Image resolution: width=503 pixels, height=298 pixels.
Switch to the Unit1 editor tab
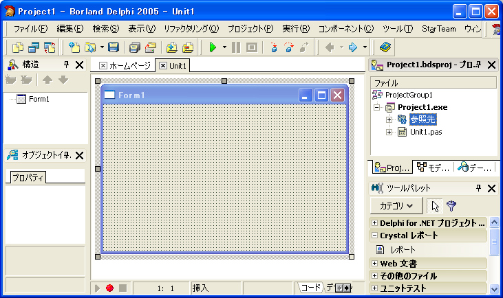(173, 66)
